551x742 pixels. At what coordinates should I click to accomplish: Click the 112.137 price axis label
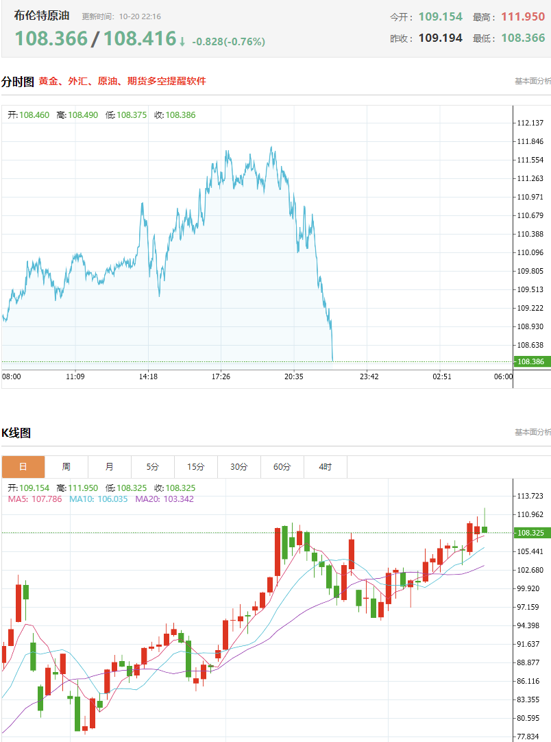click(530, 123)
